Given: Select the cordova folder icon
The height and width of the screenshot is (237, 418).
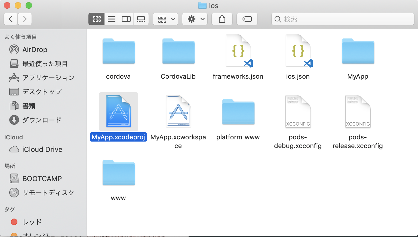Looking at the screenshot, I should (x=119, y=51).
